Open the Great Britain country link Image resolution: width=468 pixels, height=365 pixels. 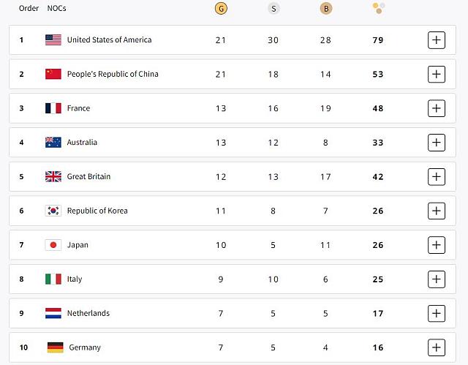89,176
